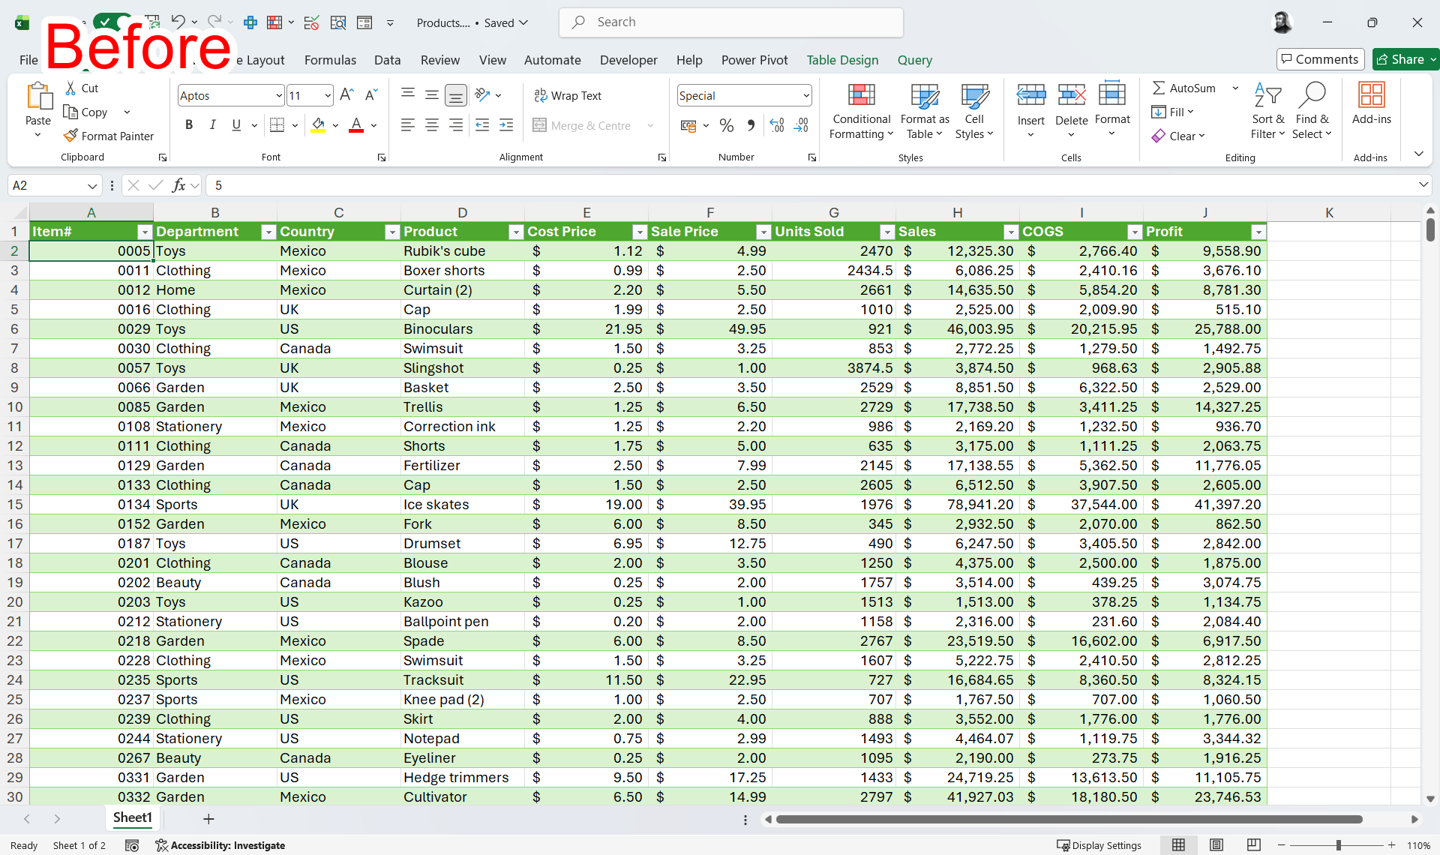Click the Undo arrow
1440x855 pixels.
click(x=178, y=22)
